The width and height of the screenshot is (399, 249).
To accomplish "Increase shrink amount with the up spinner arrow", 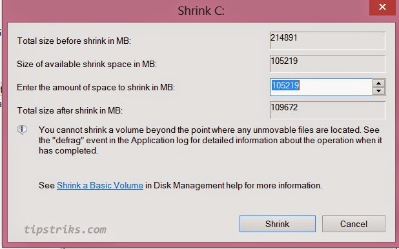I will click(379, 83).
